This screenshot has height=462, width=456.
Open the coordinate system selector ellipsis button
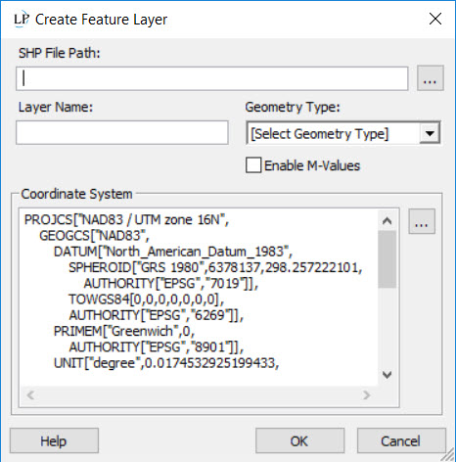422,221
